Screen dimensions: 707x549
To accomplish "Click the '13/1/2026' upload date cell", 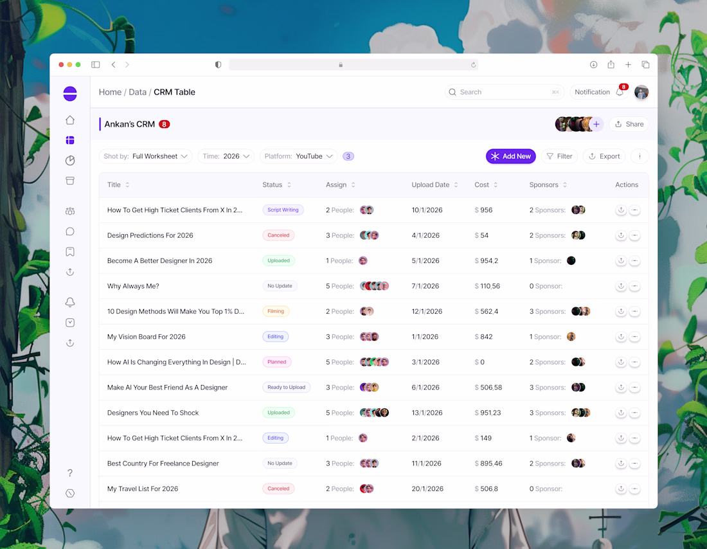I will (427, 413).
